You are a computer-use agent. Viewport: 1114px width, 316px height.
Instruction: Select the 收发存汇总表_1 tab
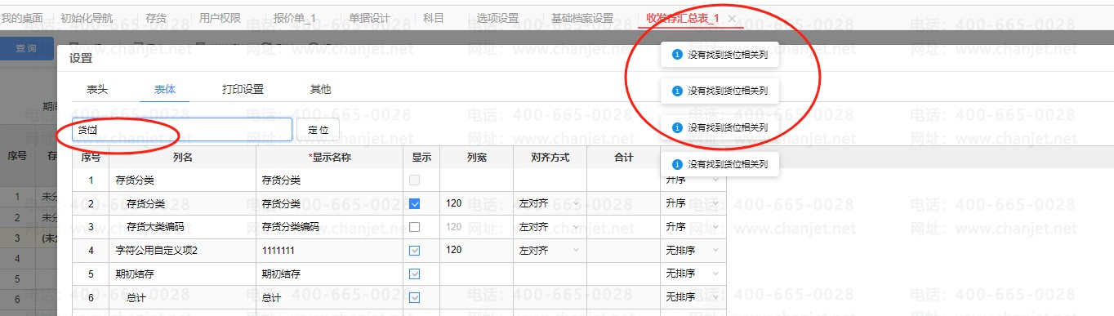682,18
